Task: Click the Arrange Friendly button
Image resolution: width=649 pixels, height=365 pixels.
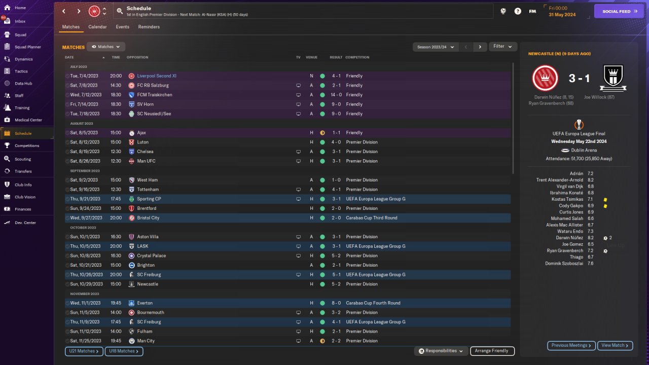Action: point(492,351)
